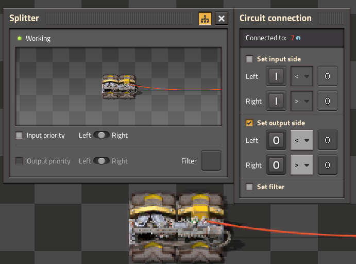Close the Splitter window
This screenshot has width=356, height=264.
click(x=222, y=19)
